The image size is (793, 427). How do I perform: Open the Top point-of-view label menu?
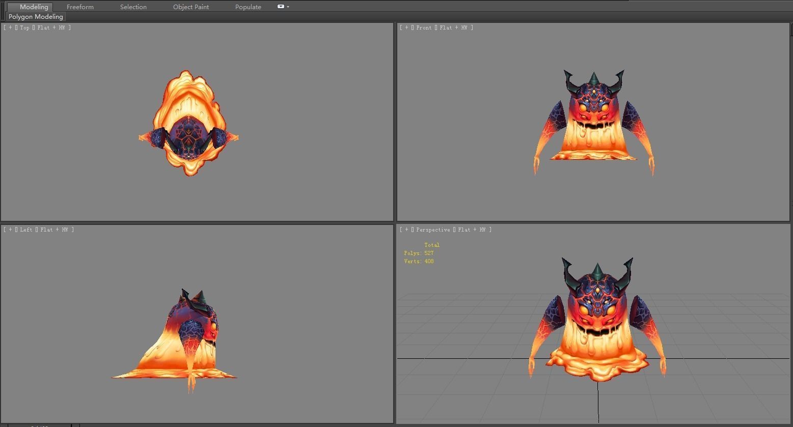(x=24, y=27)
